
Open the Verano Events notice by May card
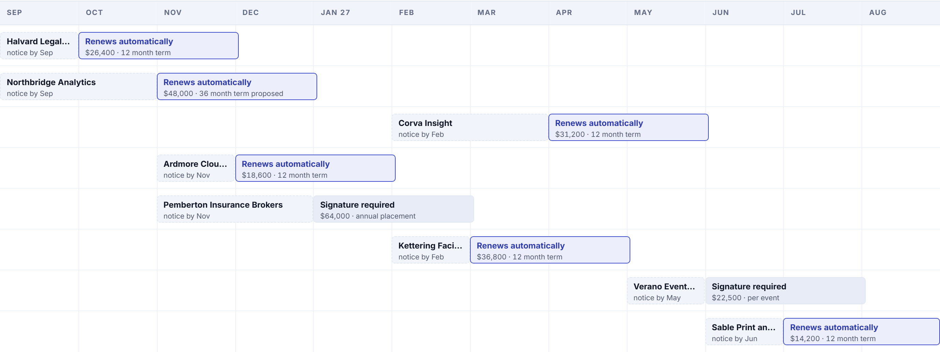click(x=665, y=290)
